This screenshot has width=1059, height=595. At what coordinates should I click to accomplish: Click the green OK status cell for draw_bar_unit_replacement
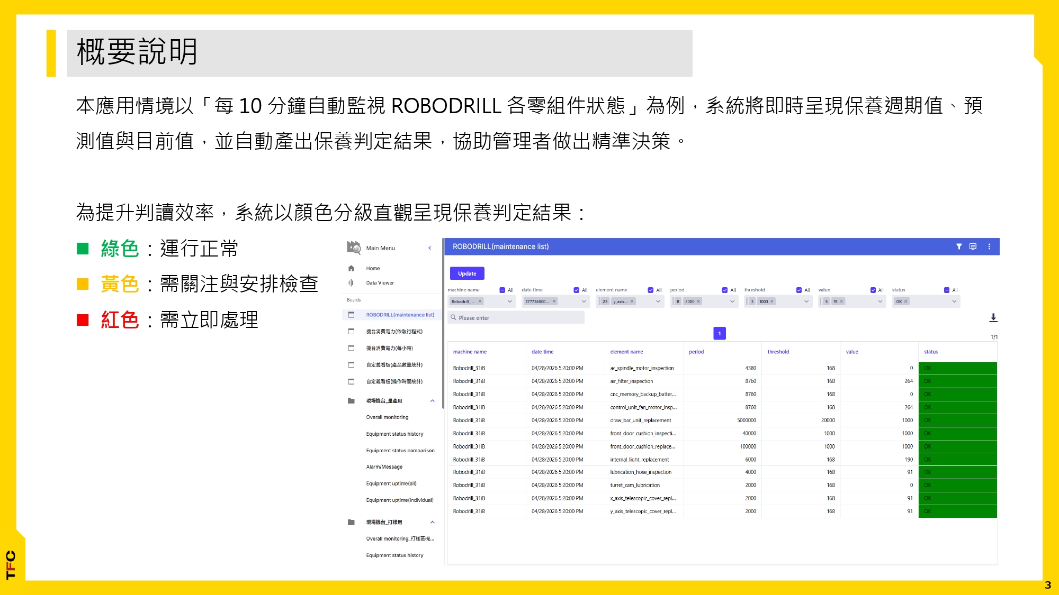coord(957,420)
